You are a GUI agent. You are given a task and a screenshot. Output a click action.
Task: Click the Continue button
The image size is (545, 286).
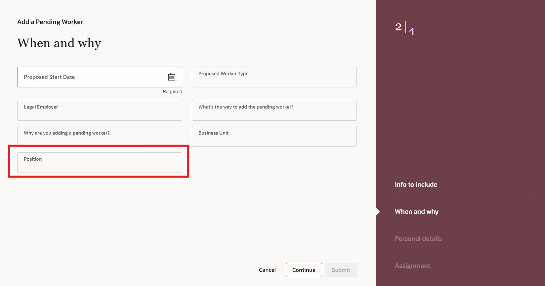pyautogui.click(x=304, y=270)
